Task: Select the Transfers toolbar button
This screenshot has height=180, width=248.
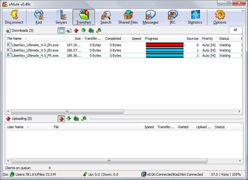Action: click(84, 17)
